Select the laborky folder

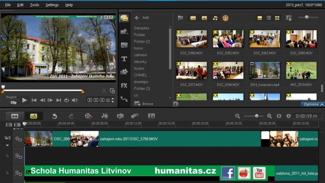(x=140, y=62)
